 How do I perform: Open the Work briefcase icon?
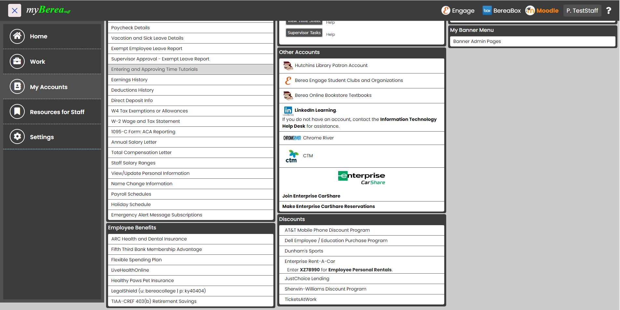click(17, 61)
